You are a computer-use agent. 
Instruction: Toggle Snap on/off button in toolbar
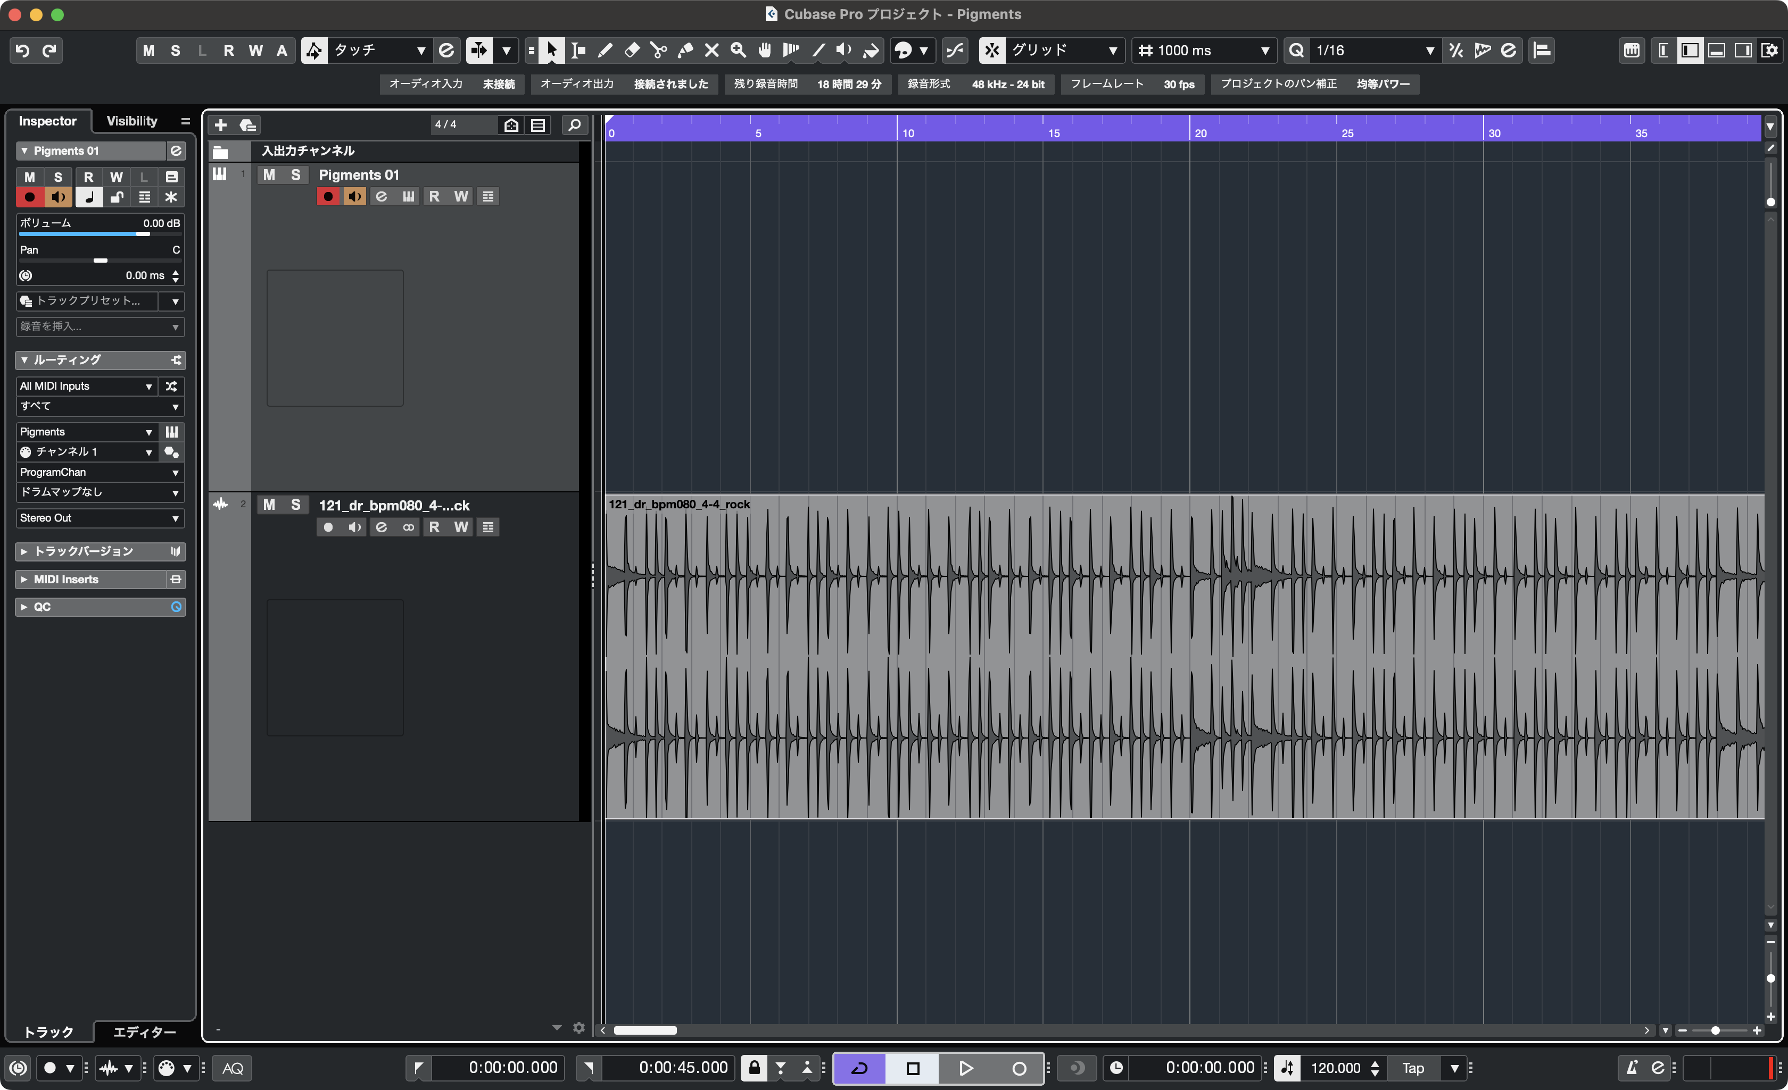pos(992,50)
